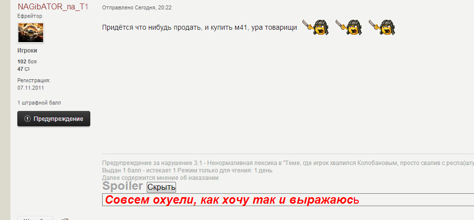Click the Жалоба report button at the bottom
This screenshot has height=220, width=474.
[x=35, y=218]
